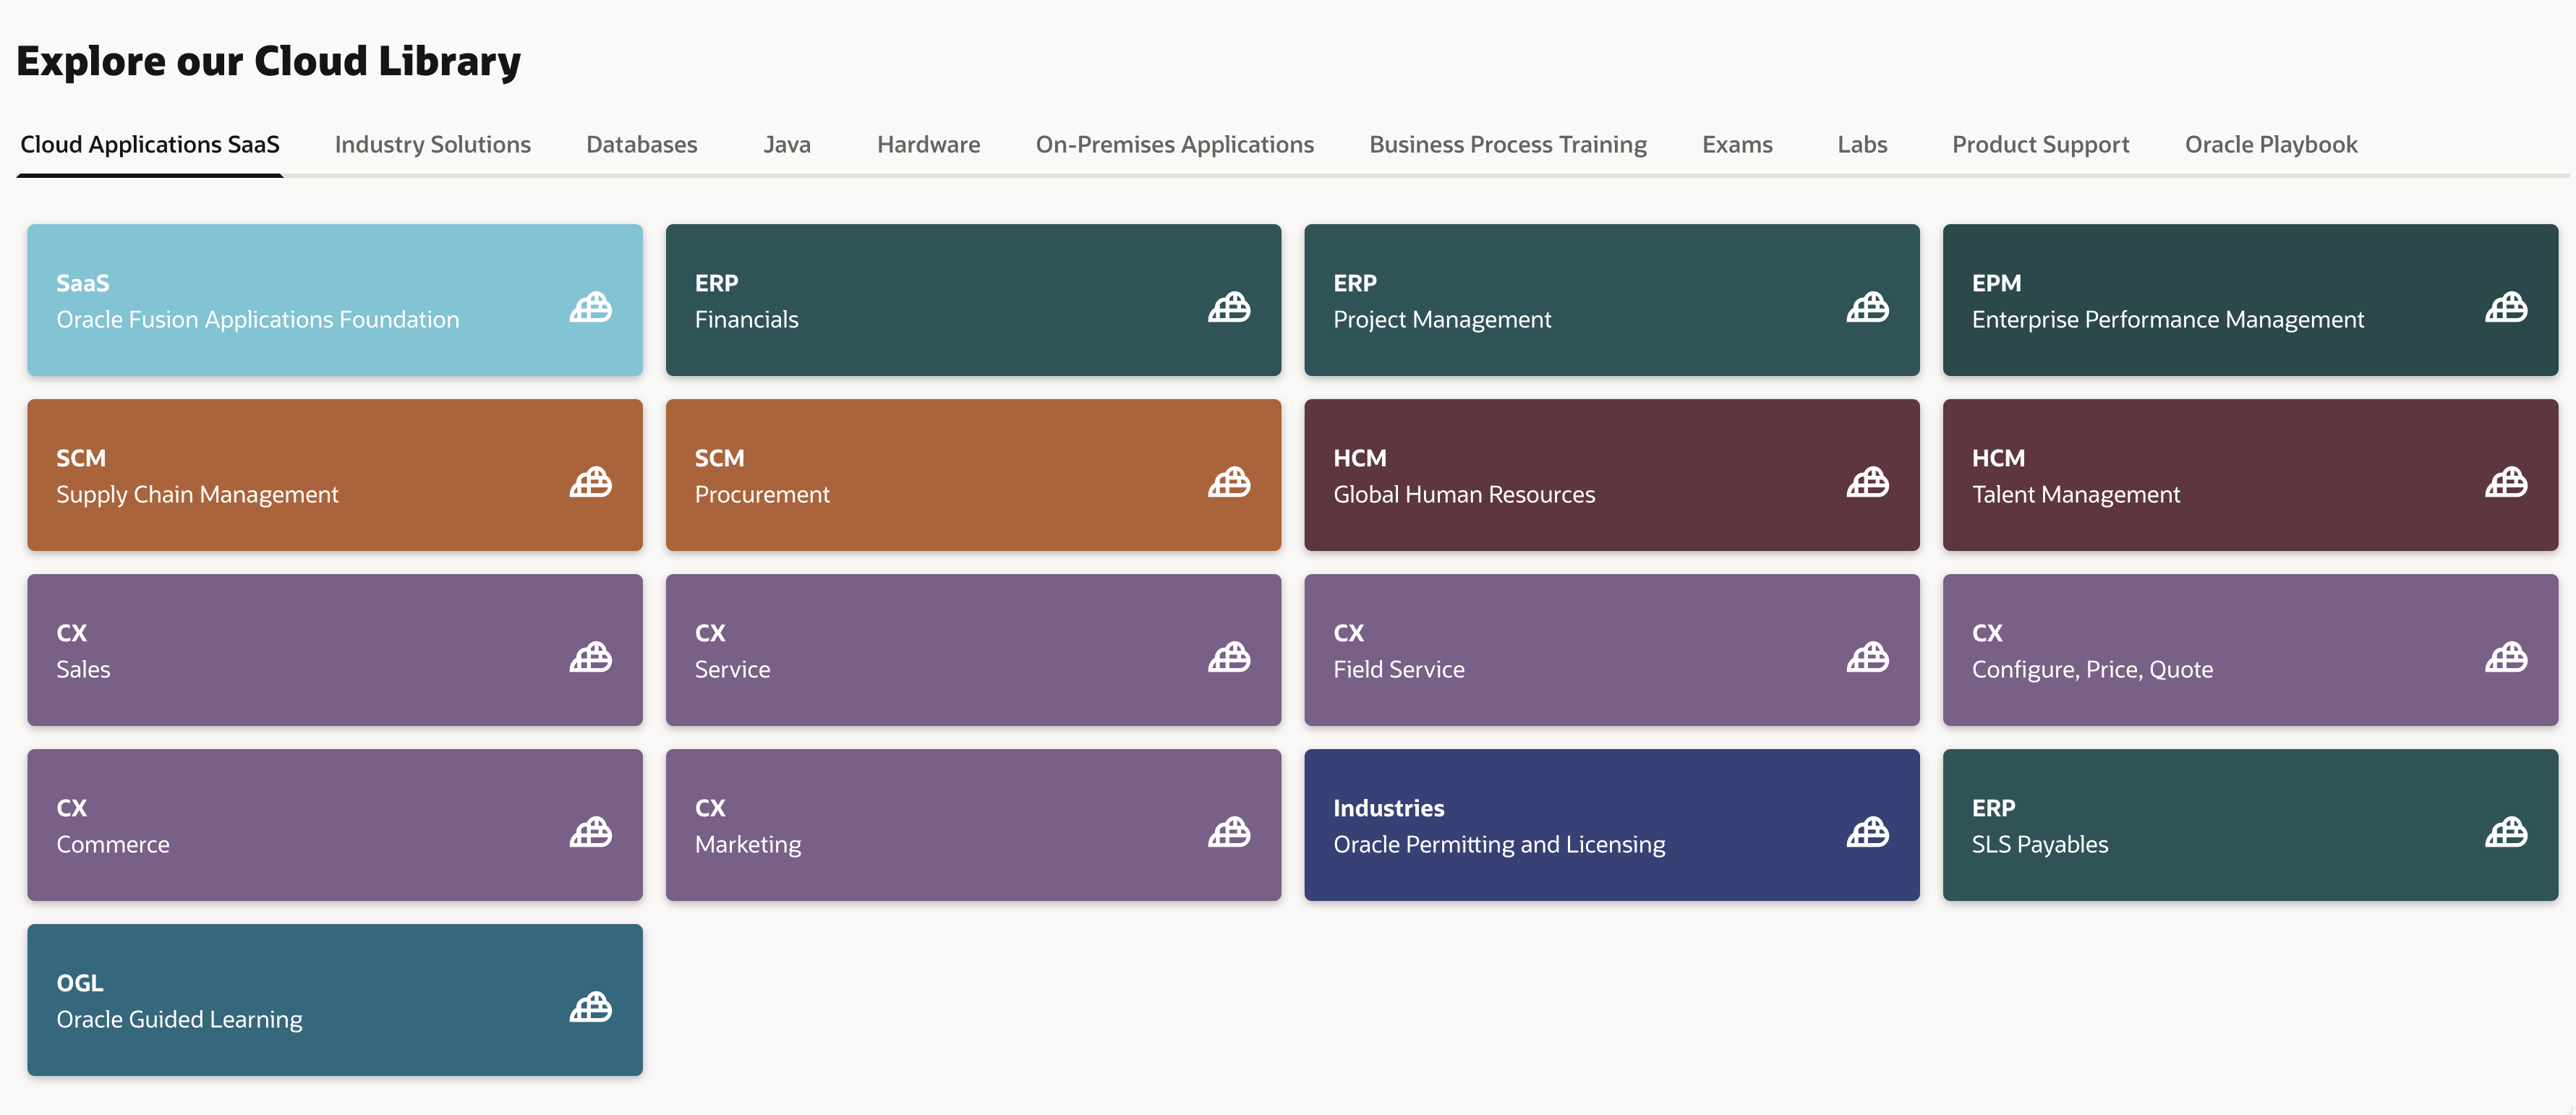The height and width of the screenshot is (1115, 2576).
Task: Click the library icon on Global Human Resources card
Action: [1867, 482]
